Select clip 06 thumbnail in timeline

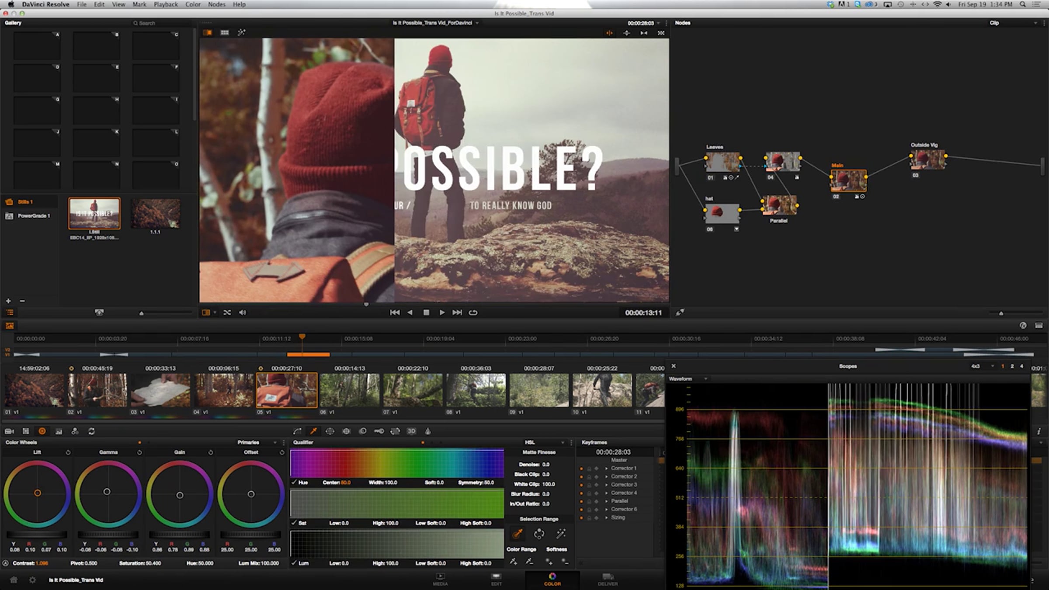pos(350,390)
